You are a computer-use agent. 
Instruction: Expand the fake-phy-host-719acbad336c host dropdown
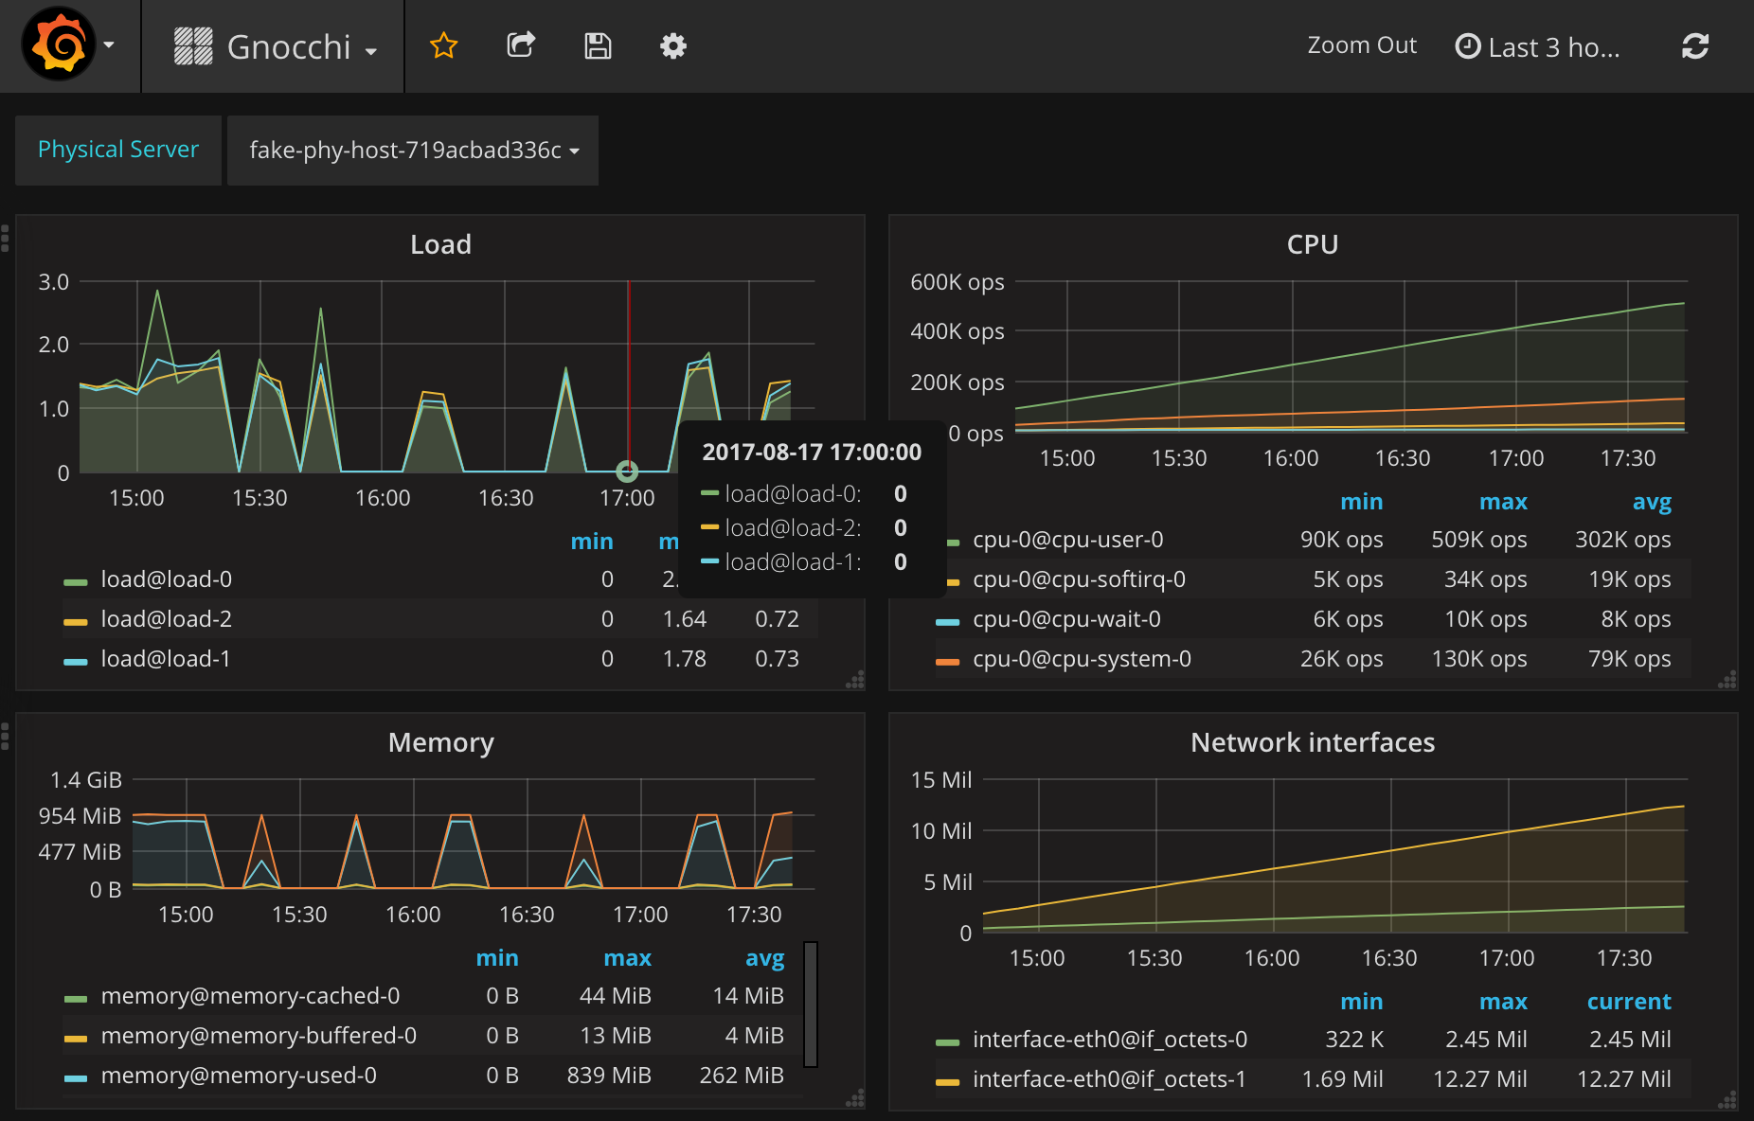tap(412, 150)
